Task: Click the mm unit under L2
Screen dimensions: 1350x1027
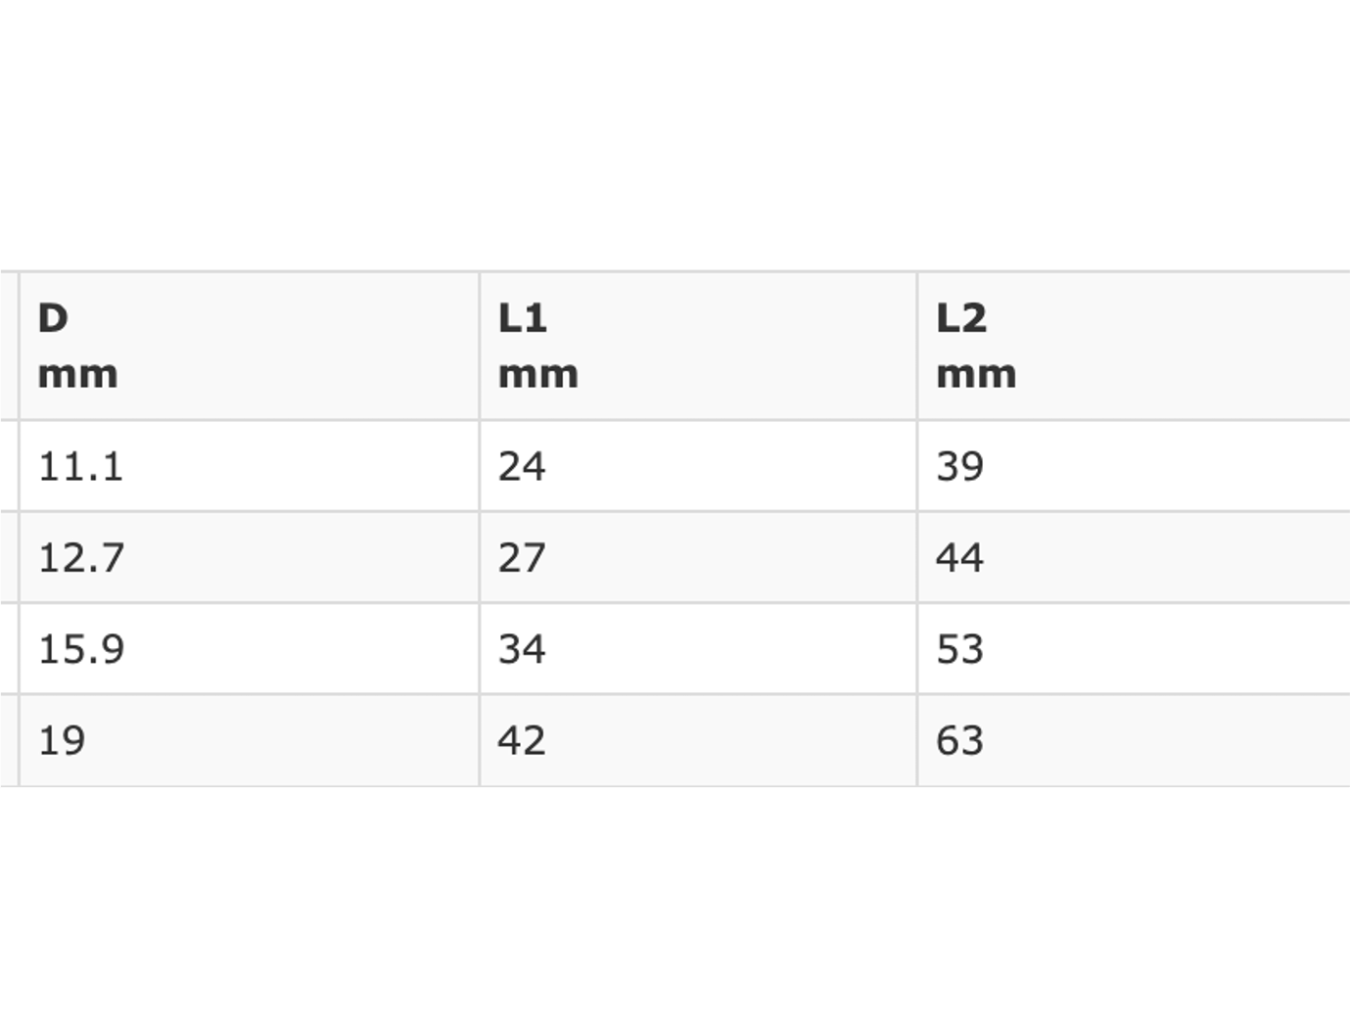Action: click(x=976, y=375)
